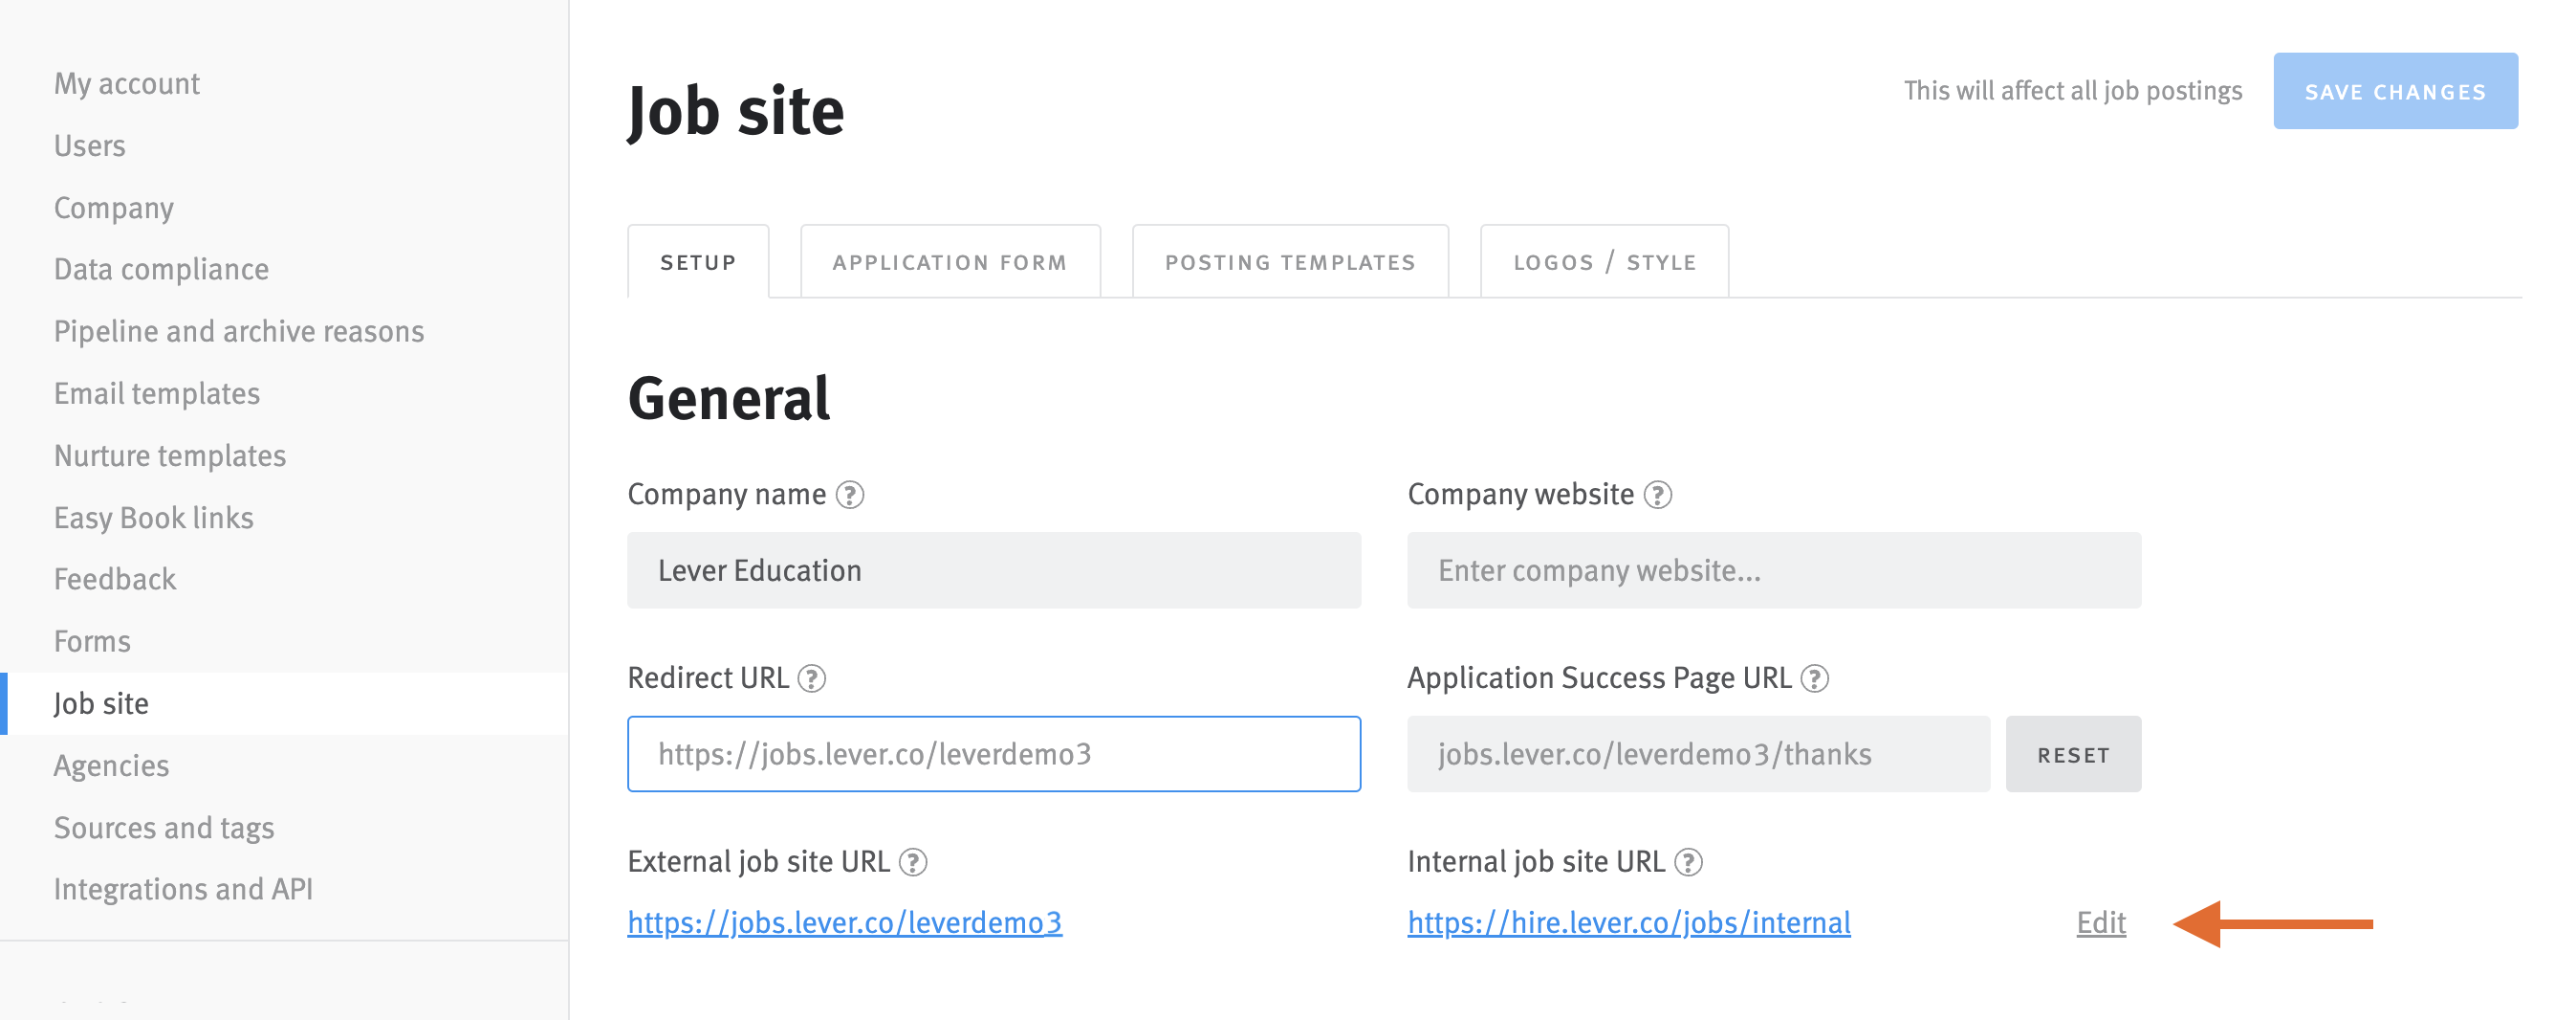Click the Redirect URL input field

coord(993,754)
